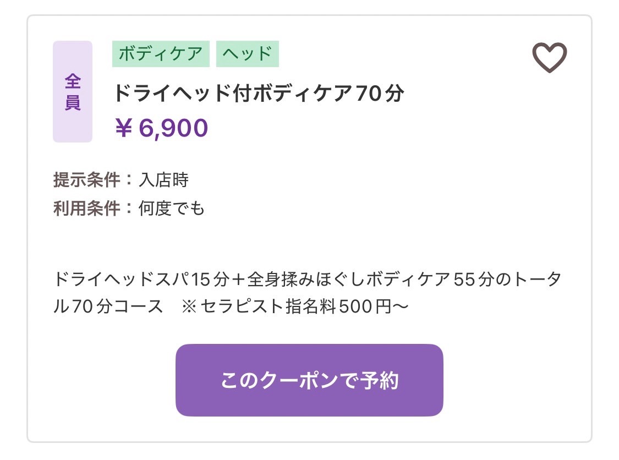Viewport: 619px width, 460px height.
Task: Tap the heart favorite icon
Action: click(549, 57)
